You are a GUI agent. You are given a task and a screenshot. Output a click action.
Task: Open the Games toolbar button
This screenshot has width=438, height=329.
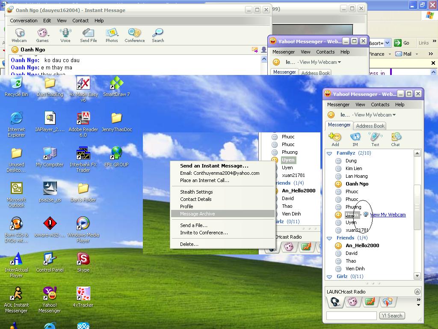(42, 35)
